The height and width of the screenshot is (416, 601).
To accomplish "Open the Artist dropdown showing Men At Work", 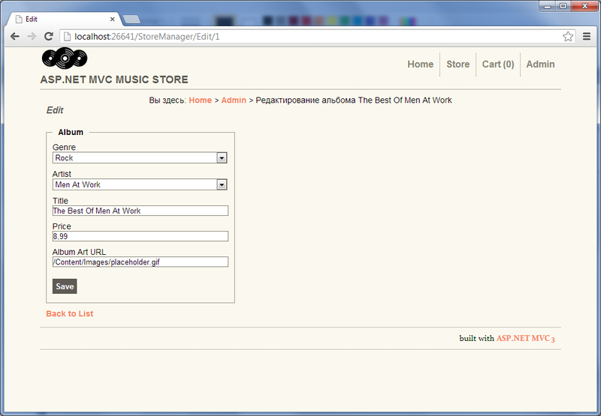I will point(140,184).
